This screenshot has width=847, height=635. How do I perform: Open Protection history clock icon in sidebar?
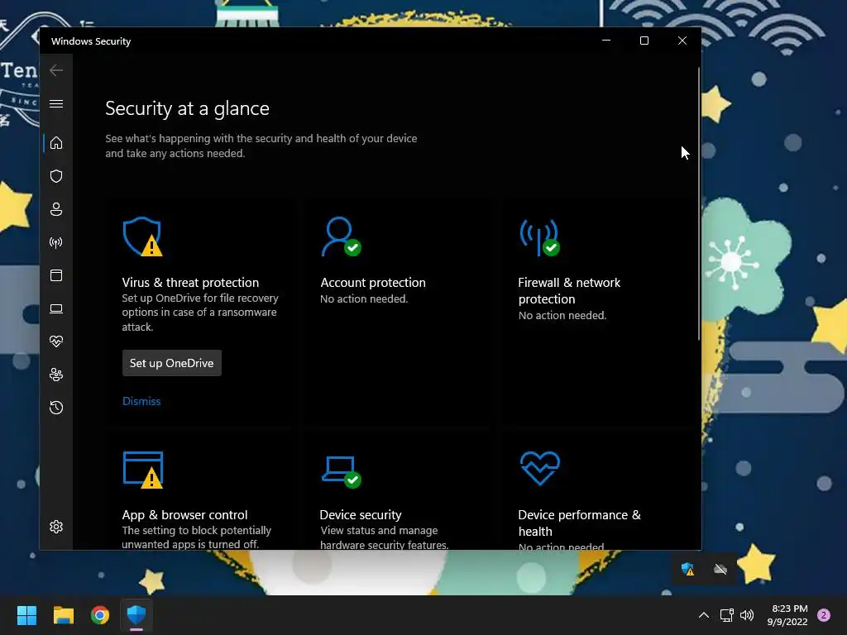click(56, 407)
